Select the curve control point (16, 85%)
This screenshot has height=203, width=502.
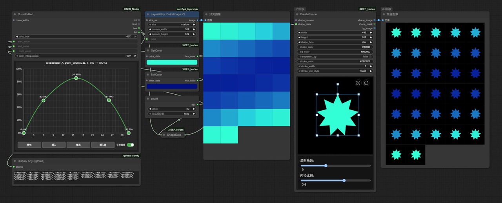click(76, 78)
